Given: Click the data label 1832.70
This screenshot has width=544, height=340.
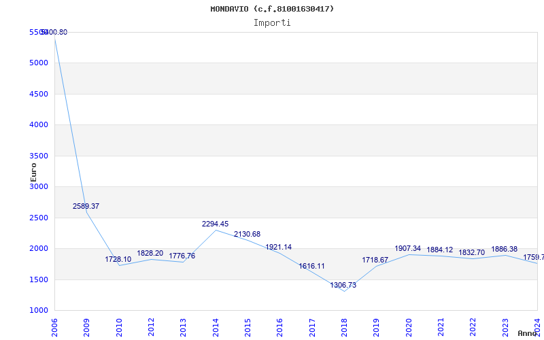Looking at the screenshot, I should point(471,252).
